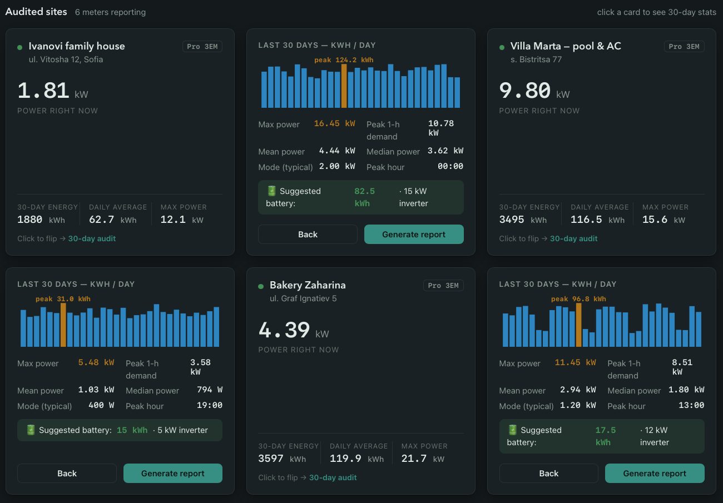Image resolution: width=723 pixels, height=503 pixels.
Task: Open the 30-day audit link for Bakery Zaharina
Action: 333,477
